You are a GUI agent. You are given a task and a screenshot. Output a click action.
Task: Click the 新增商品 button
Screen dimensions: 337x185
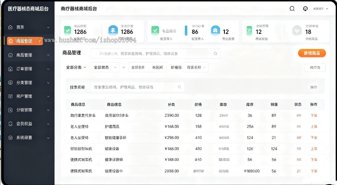312,53
